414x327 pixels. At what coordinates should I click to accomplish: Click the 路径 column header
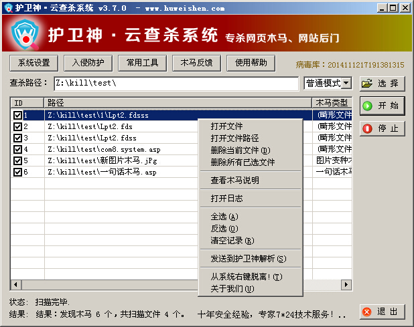(178, 102)
